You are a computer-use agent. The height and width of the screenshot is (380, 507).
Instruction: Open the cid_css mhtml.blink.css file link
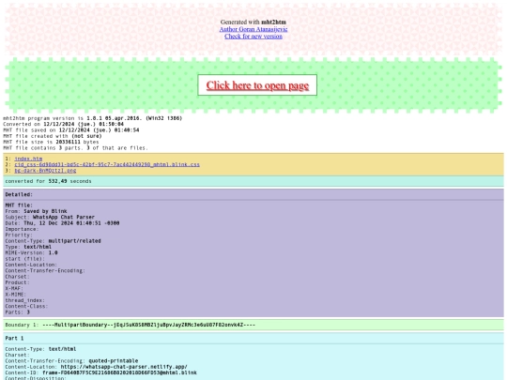point(107,164)
